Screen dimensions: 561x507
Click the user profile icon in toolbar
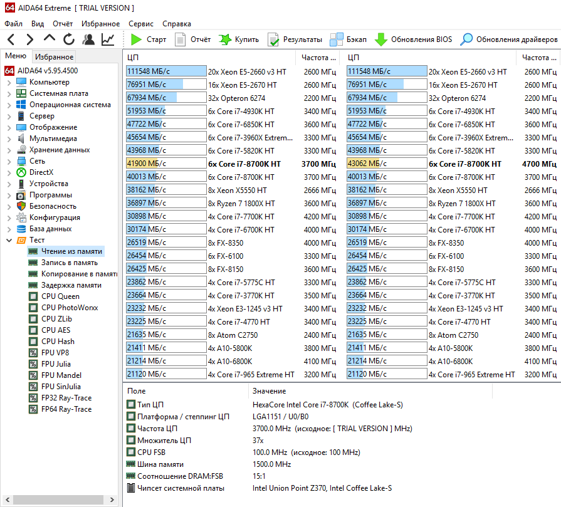[x=88, y=39]
